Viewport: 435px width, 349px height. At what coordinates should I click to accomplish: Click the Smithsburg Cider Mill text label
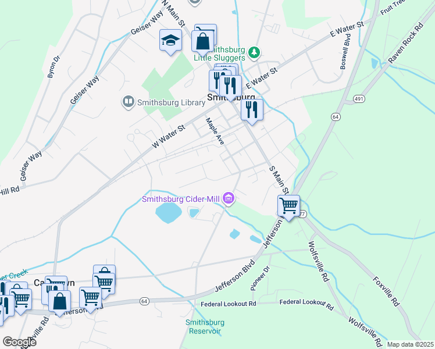pos(181,199)
